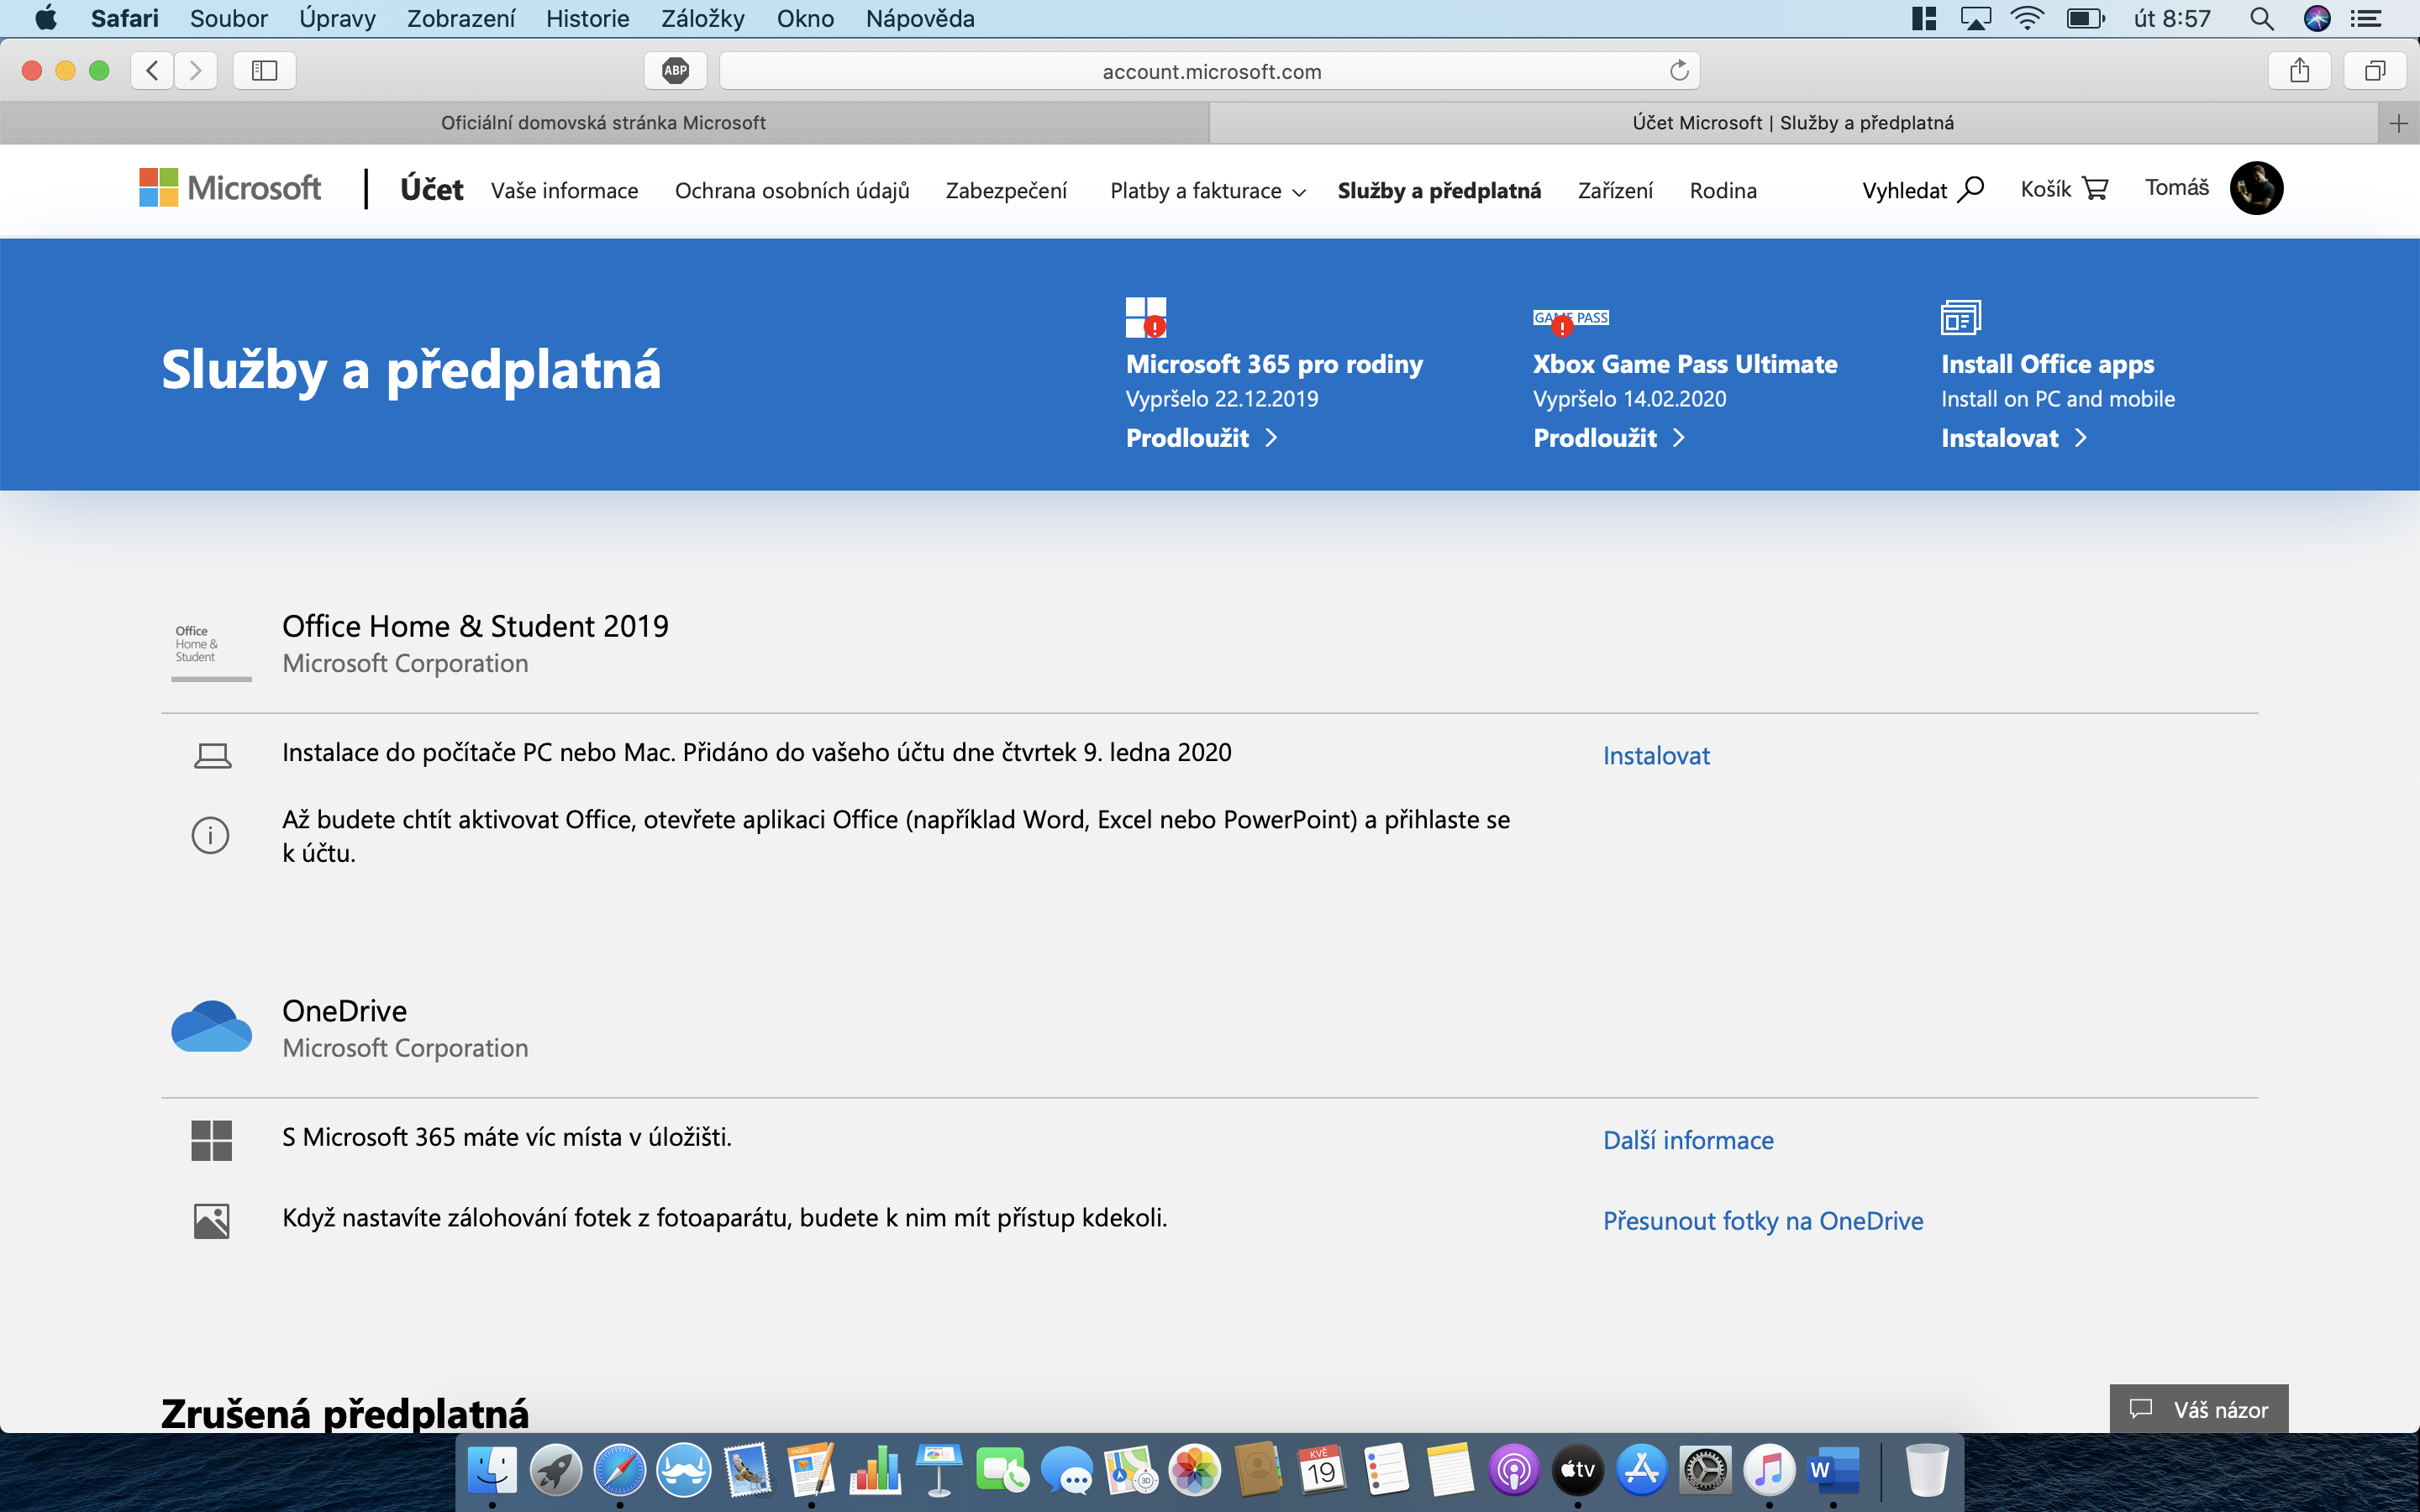Open Další informace for OneDrive storage

pos(1688,1140)
